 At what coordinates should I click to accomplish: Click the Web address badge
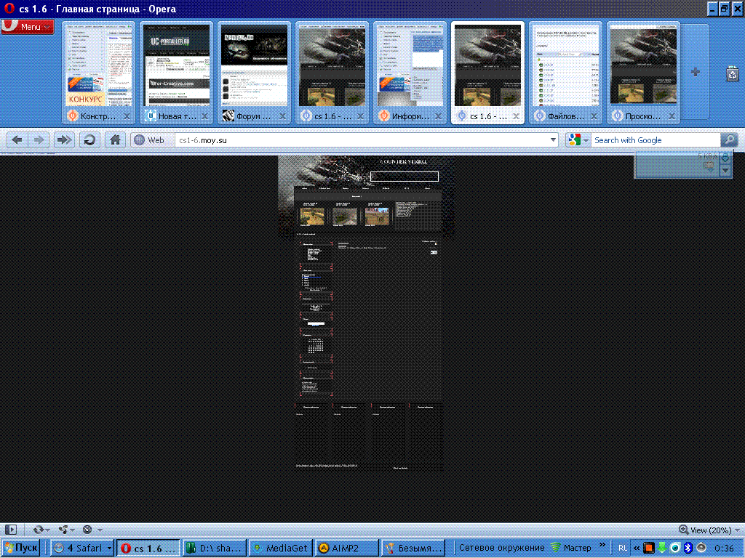tap(149, 140)
